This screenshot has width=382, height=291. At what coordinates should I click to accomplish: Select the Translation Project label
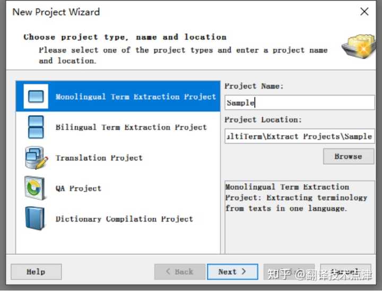pyautogui.click(x=99, y=158)
